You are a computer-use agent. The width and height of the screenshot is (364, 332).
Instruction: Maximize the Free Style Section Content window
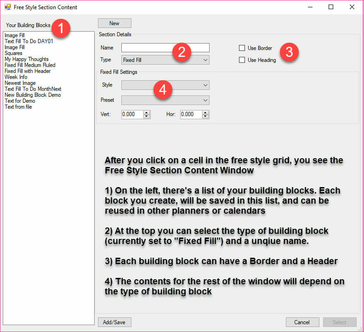pos(331,7)
